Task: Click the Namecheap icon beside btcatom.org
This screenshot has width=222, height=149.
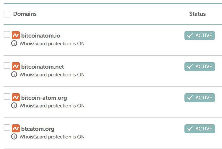Action: point(16,128)
